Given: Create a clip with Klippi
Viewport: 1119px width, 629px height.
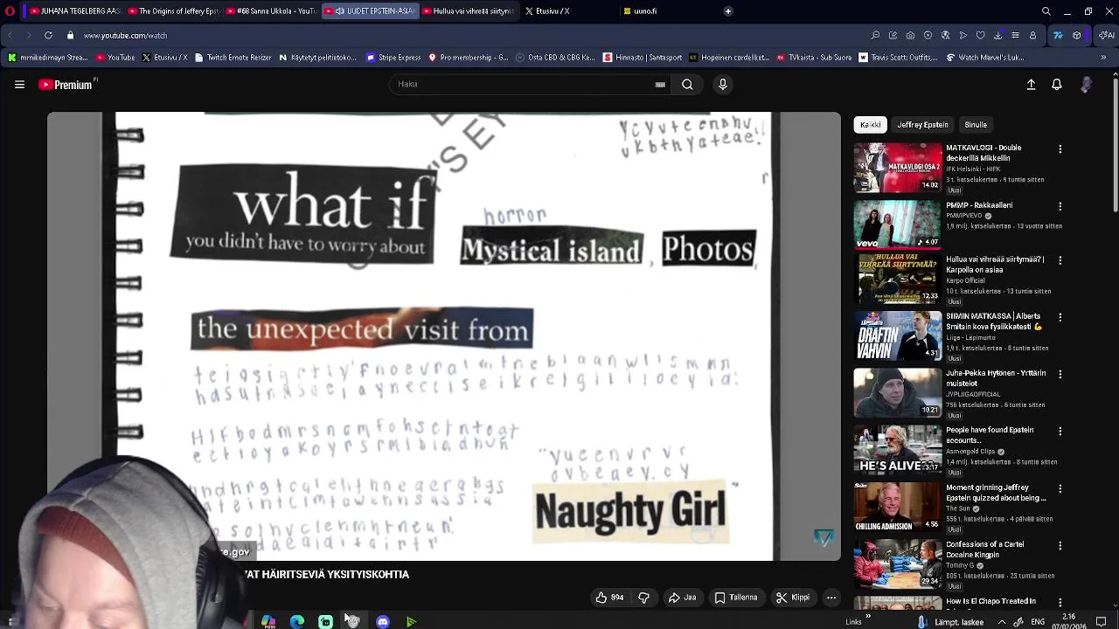Looking at the screenshot, I should click(x=793, y=598).
